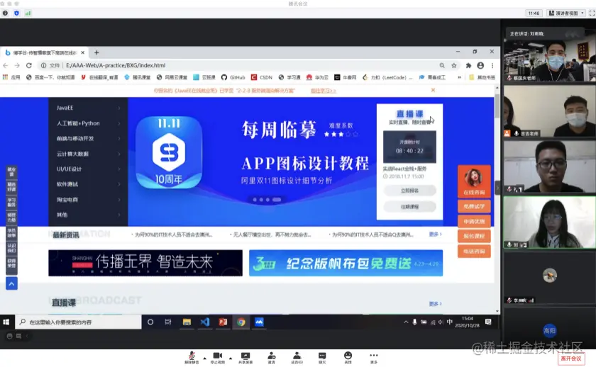Click the red leave meeting button
The width and height of the screenshot is (596, 367).
(571, 358)
